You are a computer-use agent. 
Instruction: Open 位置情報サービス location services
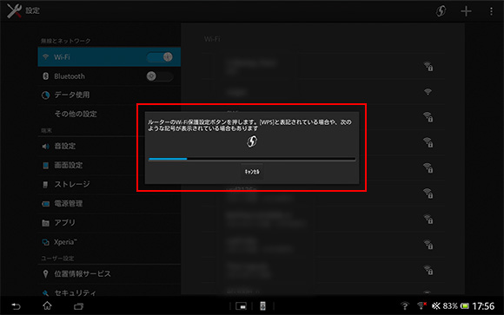coord(109,274)
